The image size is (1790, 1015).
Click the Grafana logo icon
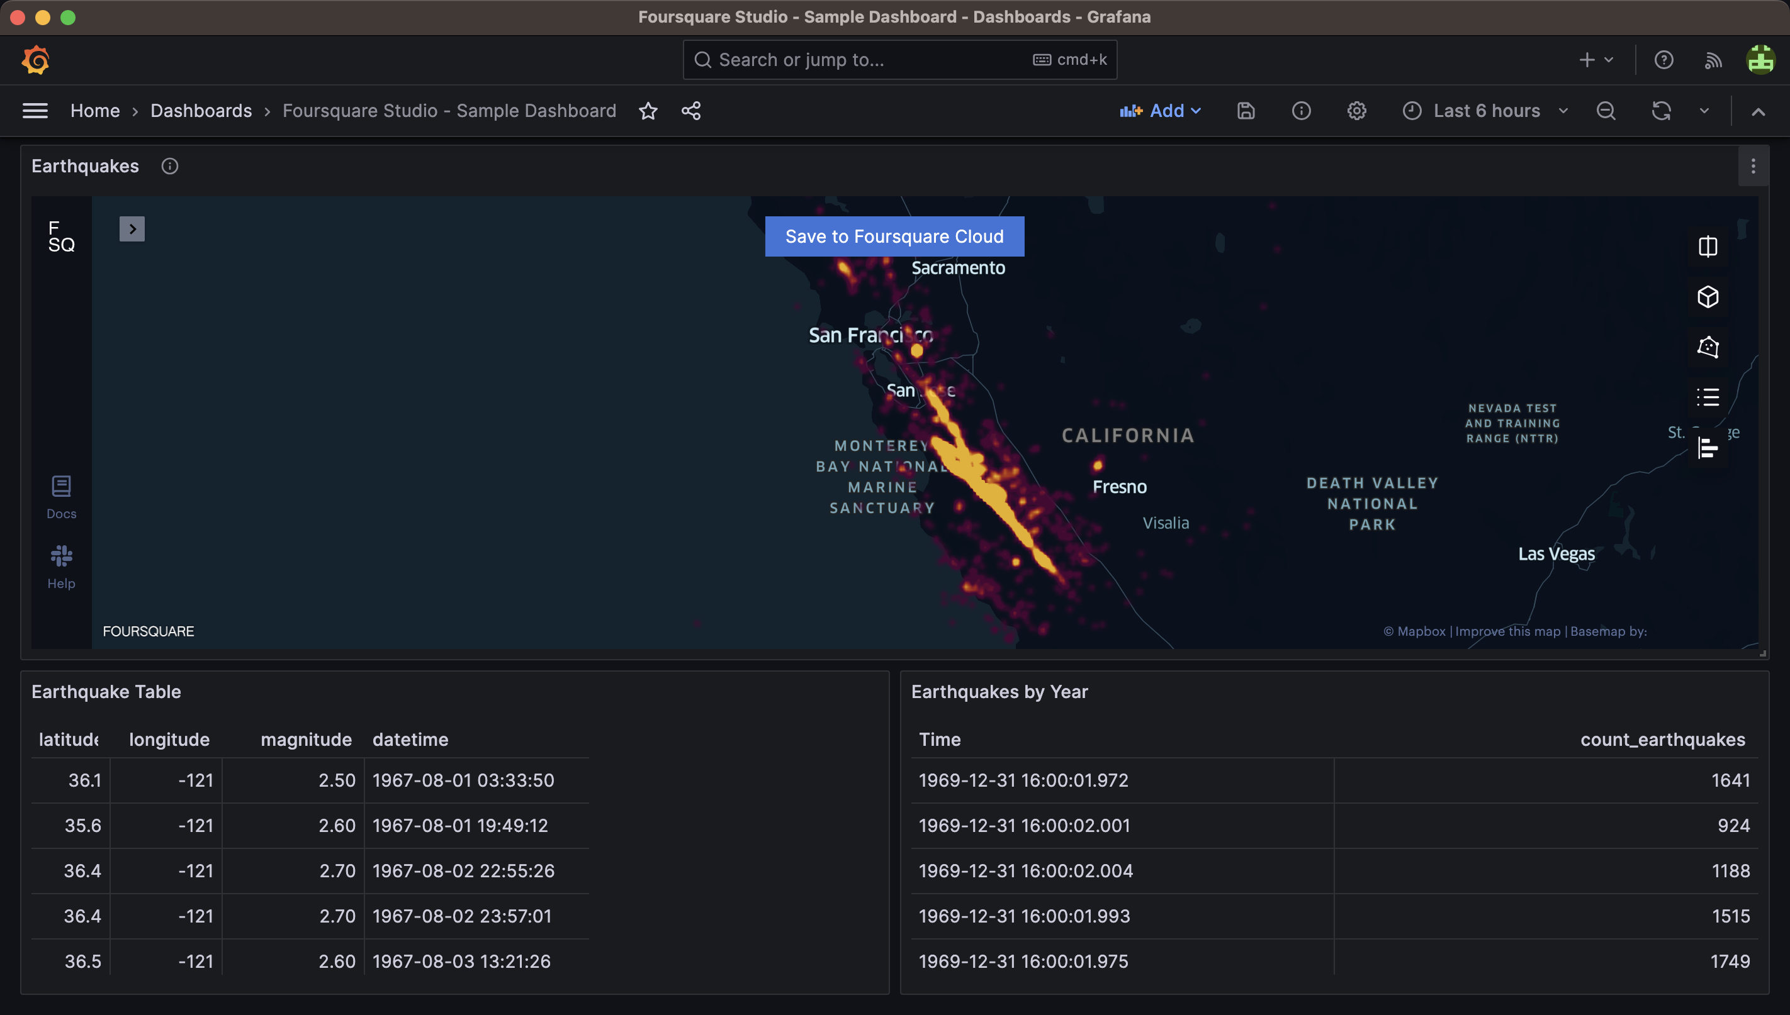36,60
